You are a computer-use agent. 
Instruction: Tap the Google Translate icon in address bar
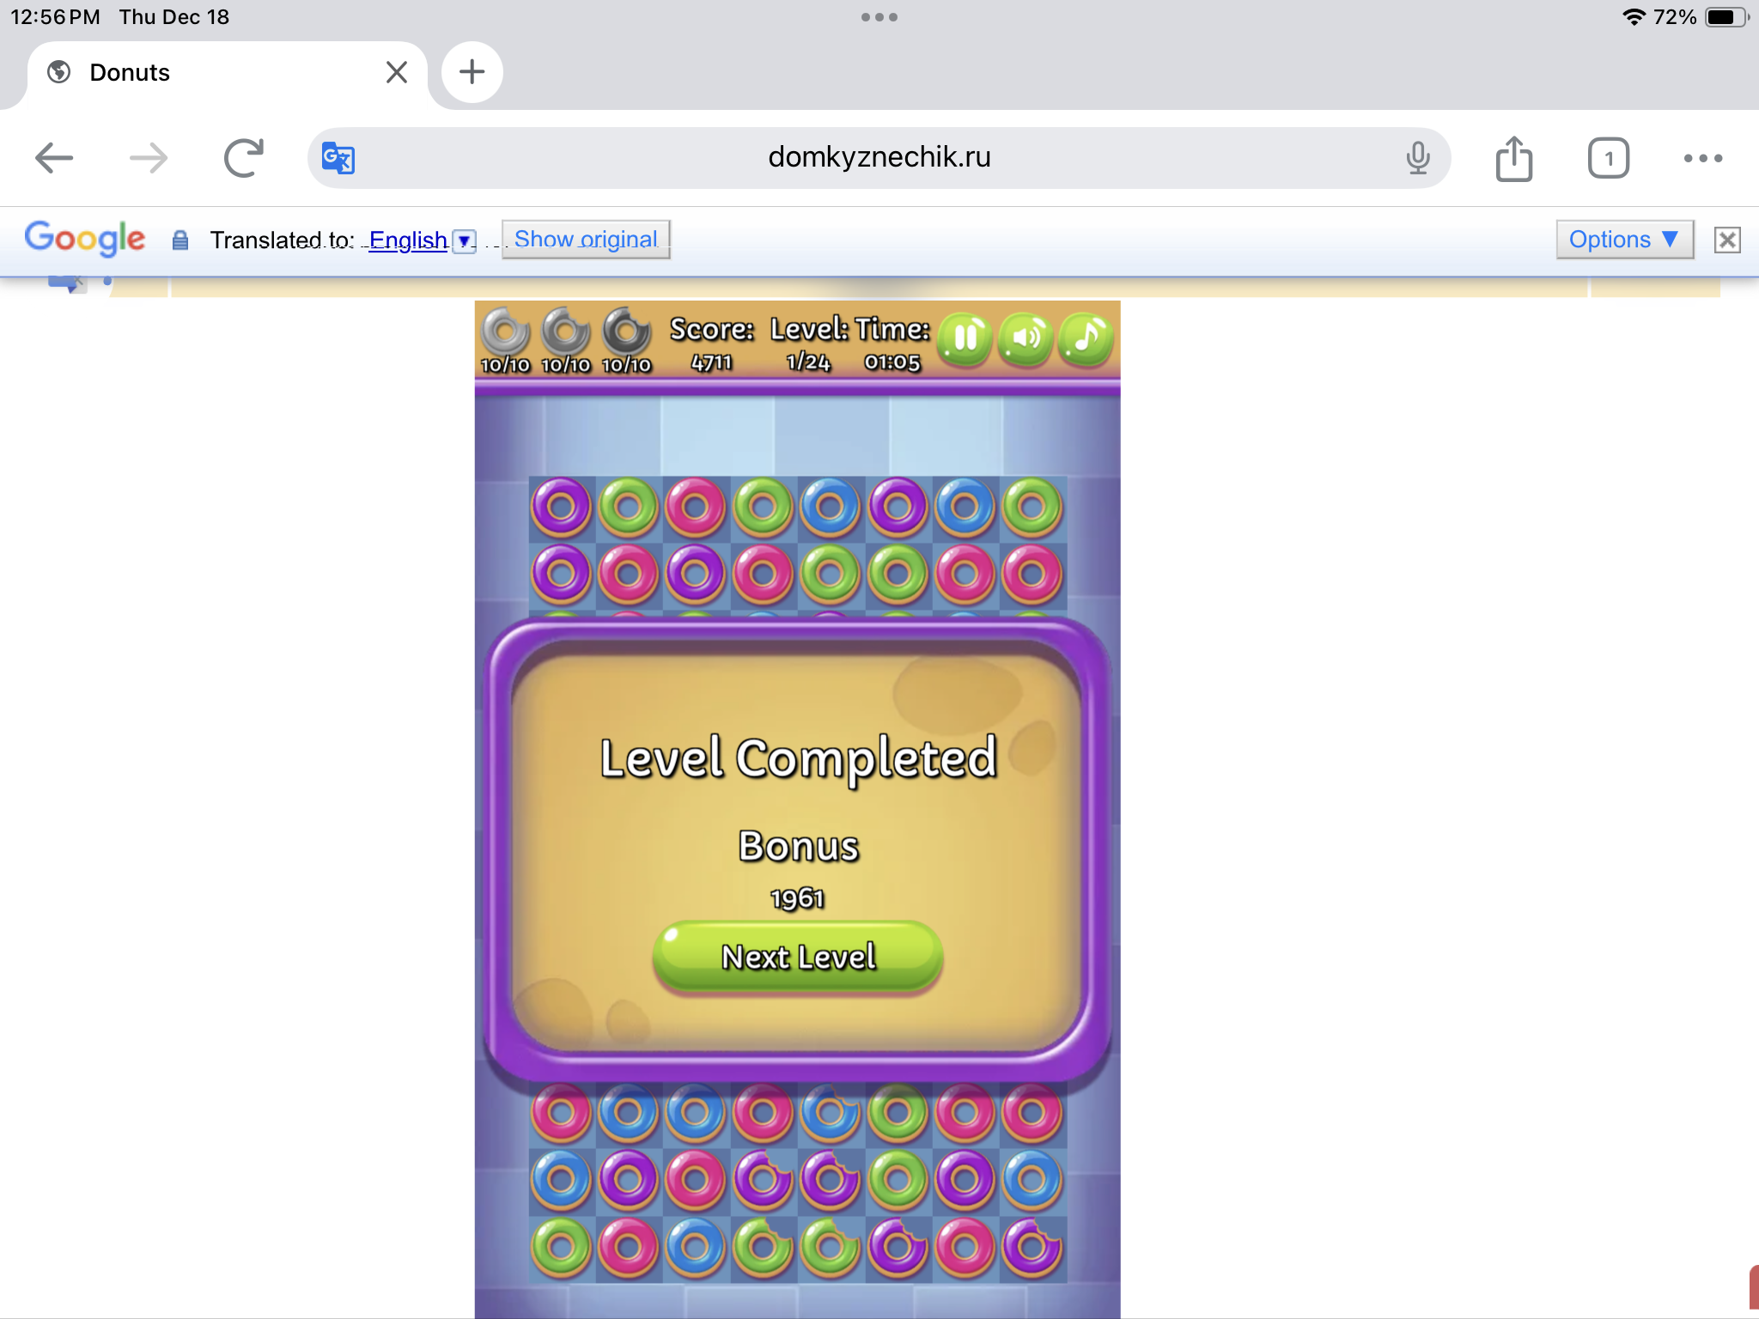(x=338, y=158)
